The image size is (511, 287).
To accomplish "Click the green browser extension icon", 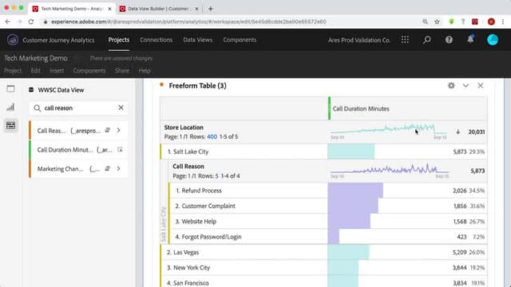I will [451, 22].
